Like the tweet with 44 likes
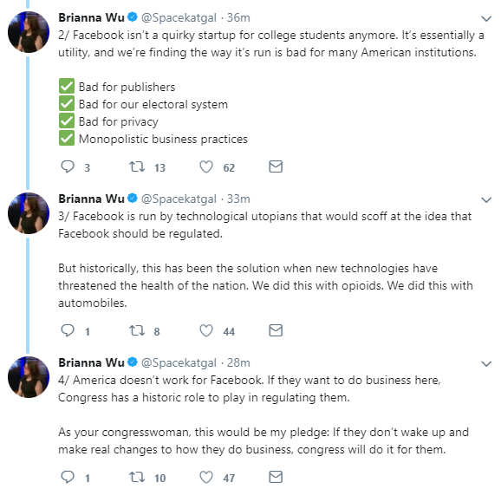Viewport: 501px width, 489px height. [x=206, y=330]
